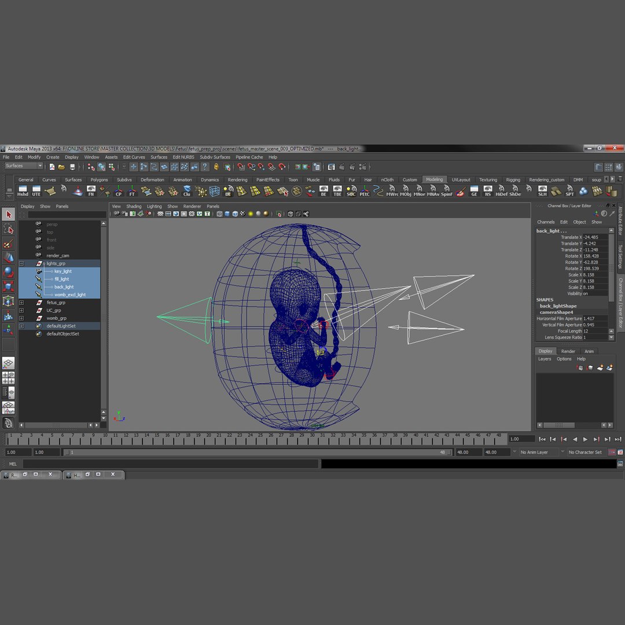Open the Surfaces menu set dropdown
Viewport: 625px width, 625px height.
pos(24,166)
